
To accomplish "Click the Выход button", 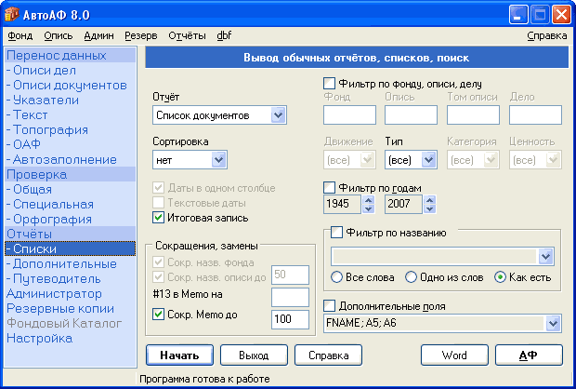I will pos(254,355).
